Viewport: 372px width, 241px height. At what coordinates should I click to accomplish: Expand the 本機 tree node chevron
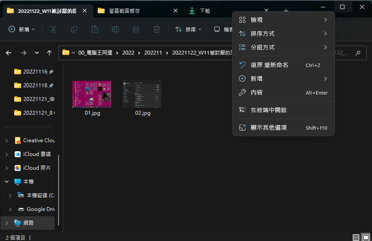coord(7,182)
